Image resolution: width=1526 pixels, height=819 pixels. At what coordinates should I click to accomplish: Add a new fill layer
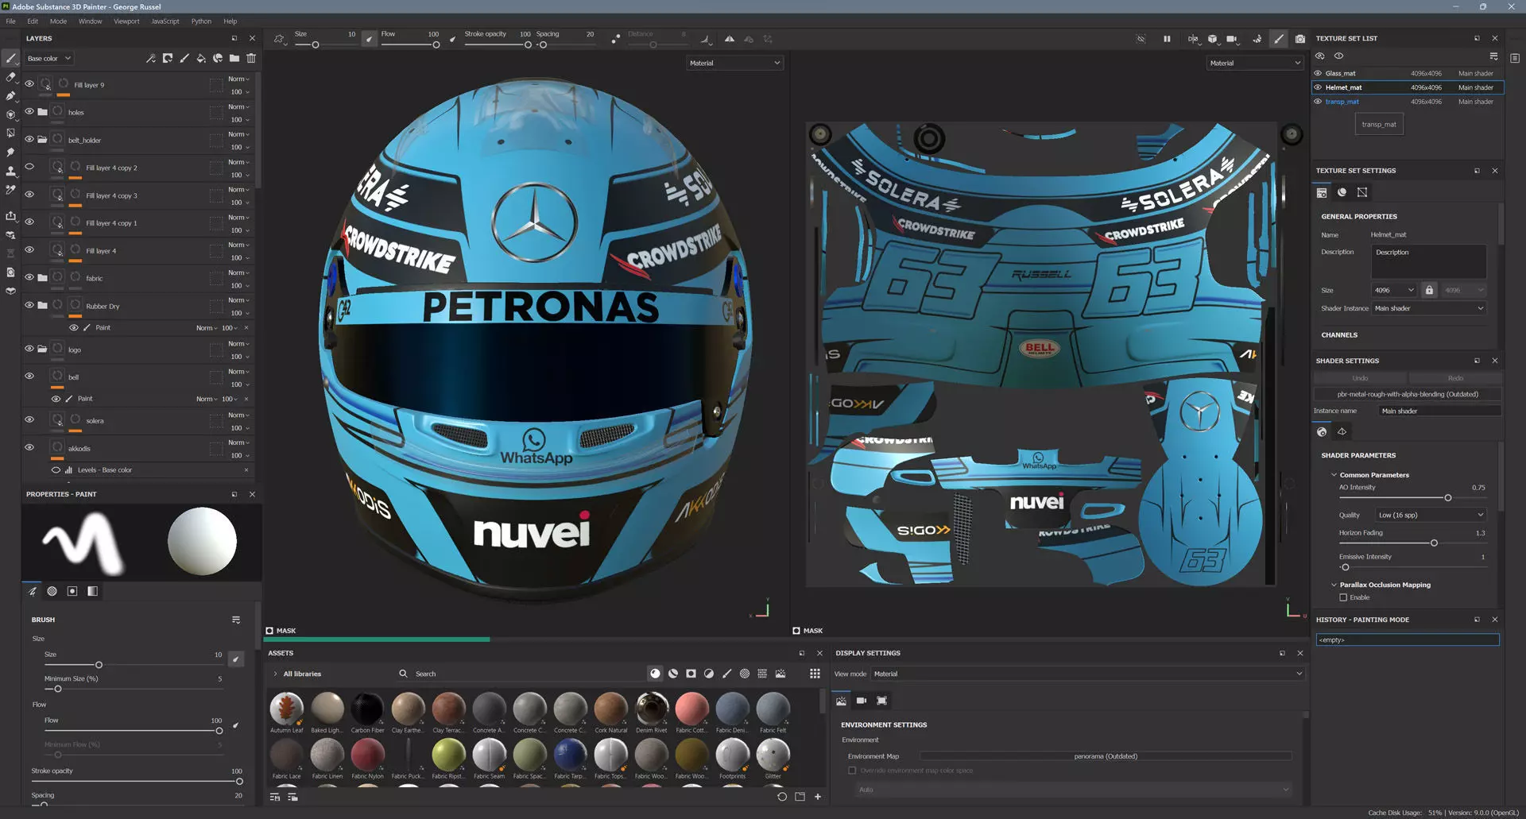(201, 58)
